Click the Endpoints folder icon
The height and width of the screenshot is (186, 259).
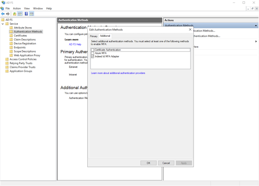[11, 47]
